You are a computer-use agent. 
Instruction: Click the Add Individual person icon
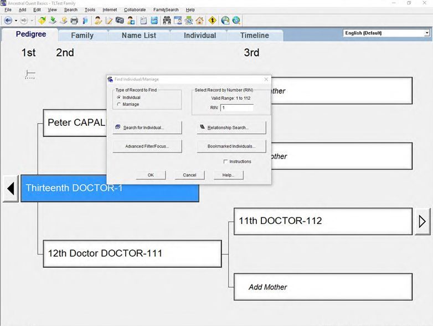click(x=131, y=21)
